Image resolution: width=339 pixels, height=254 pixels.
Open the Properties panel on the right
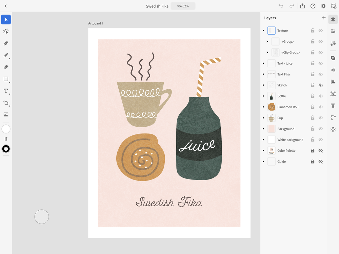click(x=333, y=31)
